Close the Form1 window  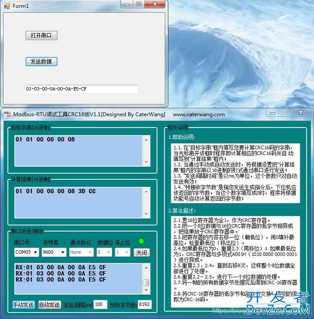(x=155, y=4)
